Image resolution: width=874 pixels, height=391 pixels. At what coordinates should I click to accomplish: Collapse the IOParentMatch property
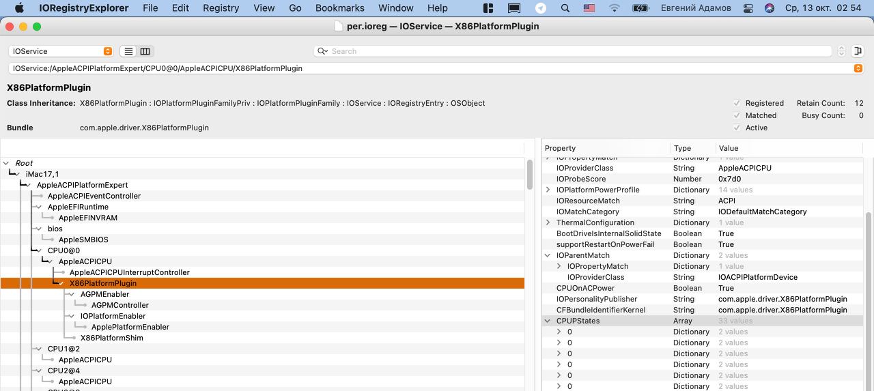click(548, 255)
